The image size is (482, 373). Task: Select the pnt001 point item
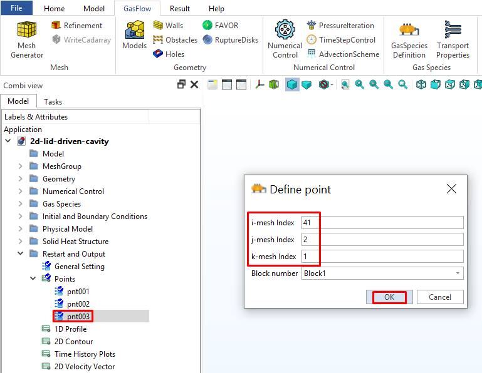click(x=78, y=292)
